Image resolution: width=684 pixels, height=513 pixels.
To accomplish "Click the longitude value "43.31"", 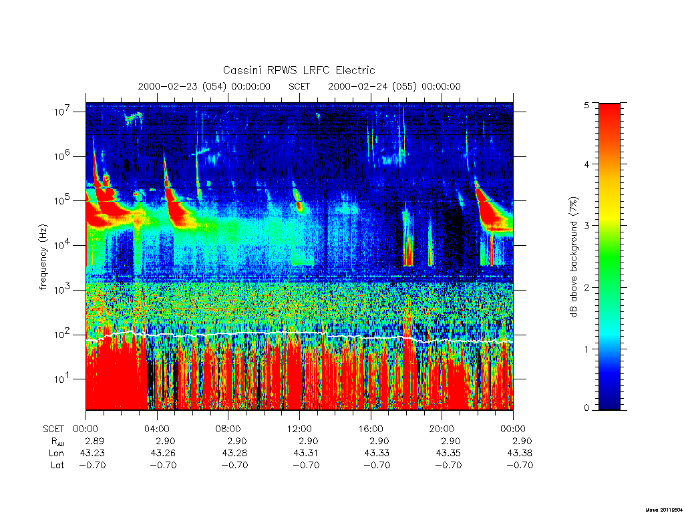I will click(306, 454).
